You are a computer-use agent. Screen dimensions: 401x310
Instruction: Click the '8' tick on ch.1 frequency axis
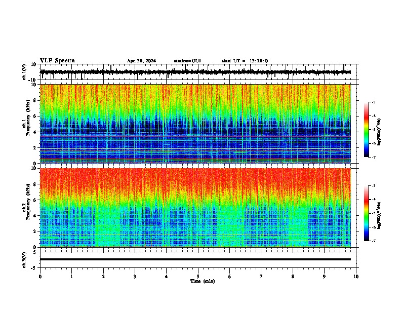tap(35, 100)
